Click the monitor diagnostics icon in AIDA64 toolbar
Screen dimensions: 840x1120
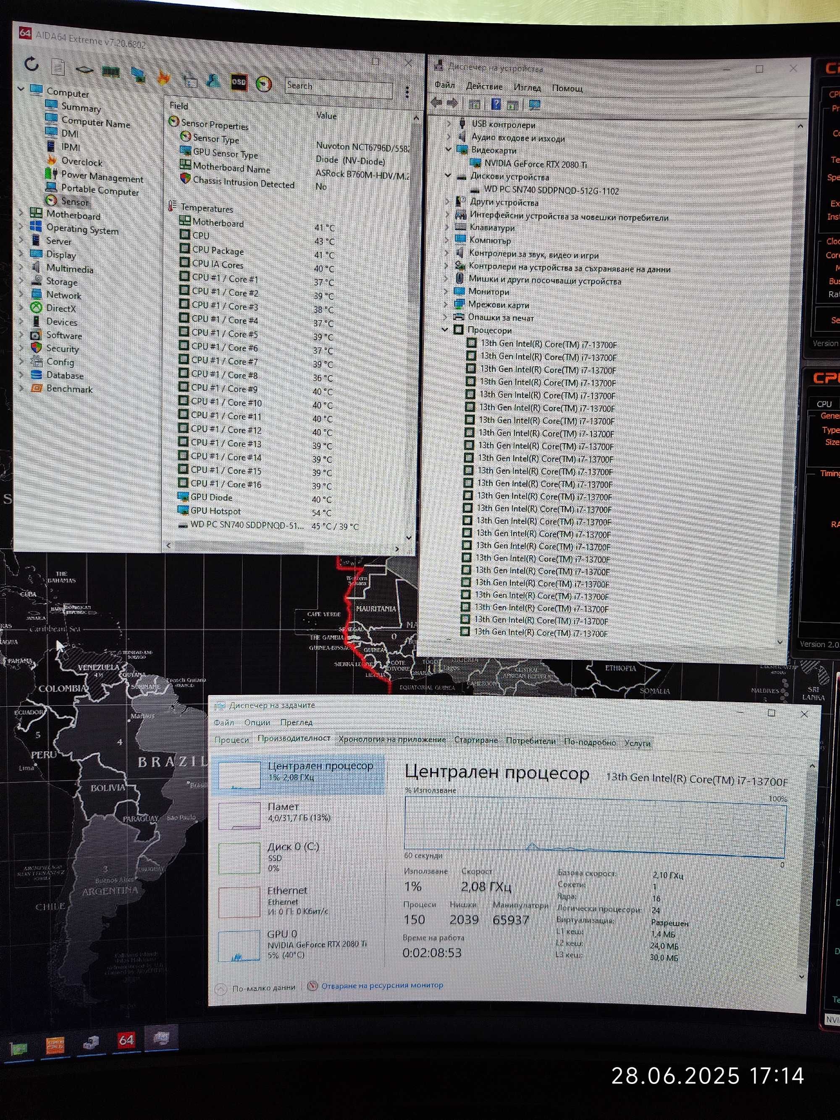coord(138,74)
